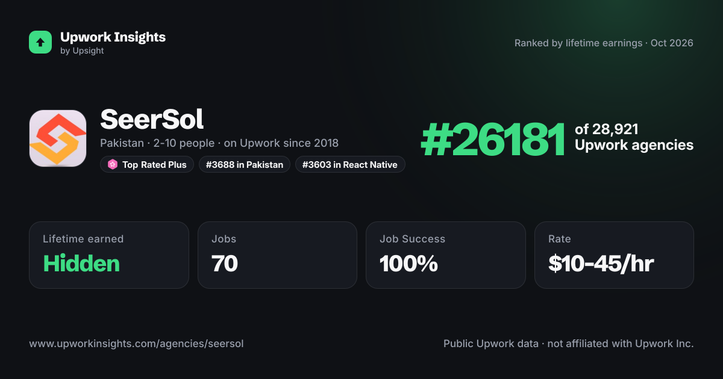This screenshot has width=723, height=379.
Task: Select the Lifetime earned Hidden card
Action: pos(109,255)
